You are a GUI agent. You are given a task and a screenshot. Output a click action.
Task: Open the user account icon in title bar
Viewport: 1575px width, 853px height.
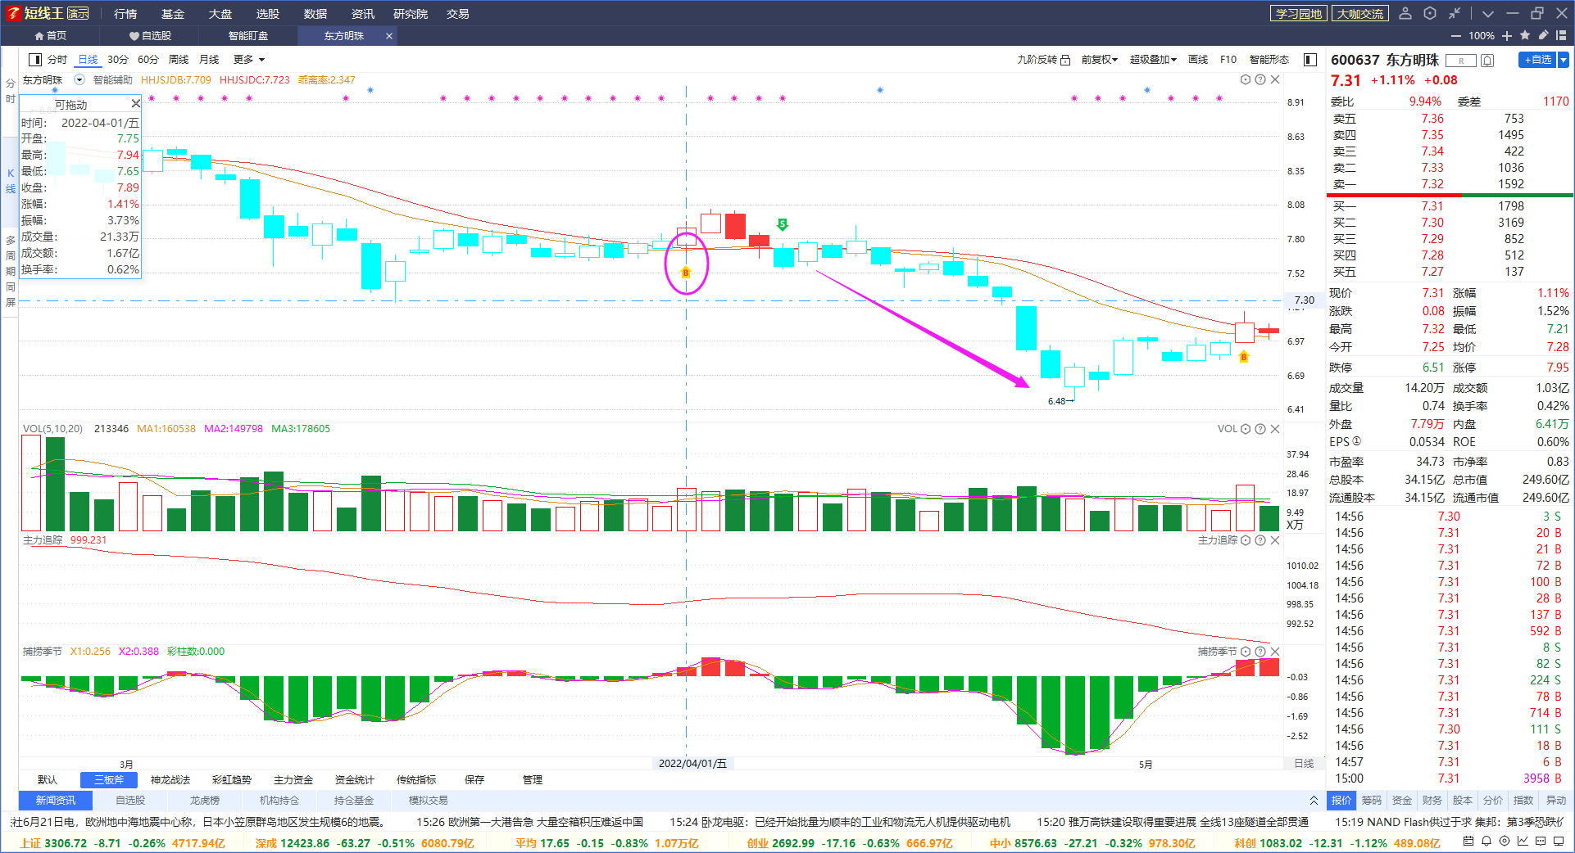1405,13
